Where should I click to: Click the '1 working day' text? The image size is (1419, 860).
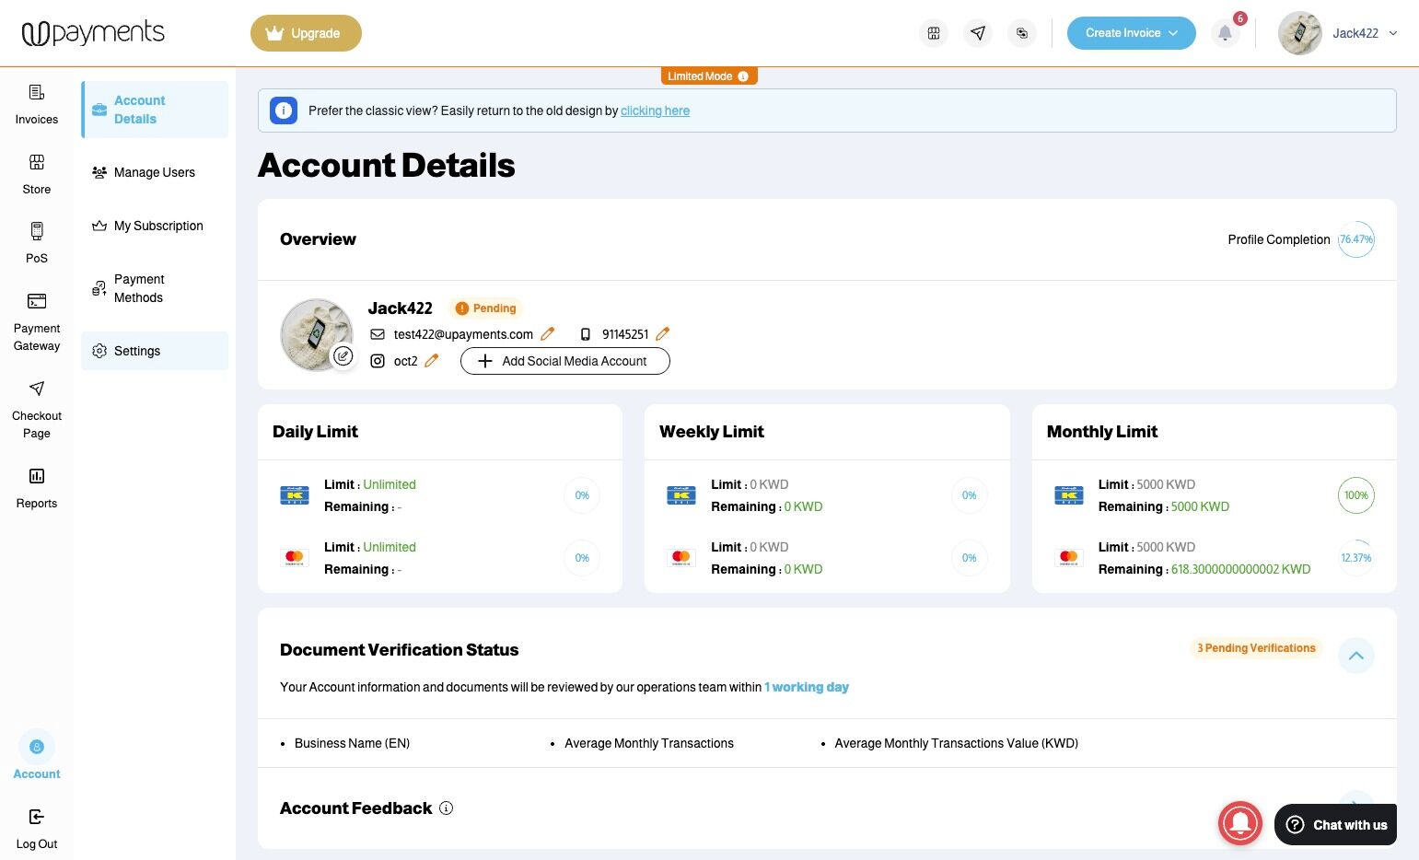point(807,687)
